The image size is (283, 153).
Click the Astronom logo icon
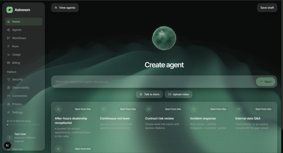click(x=9, y=10)
